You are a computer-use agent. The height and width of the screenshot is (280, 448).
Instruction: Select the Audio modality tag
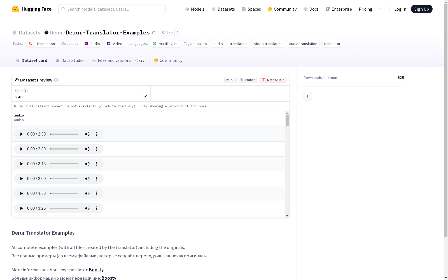coord(92,44)
